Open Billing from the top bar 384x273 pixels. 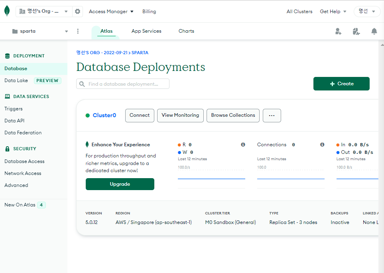coord(149,12)
